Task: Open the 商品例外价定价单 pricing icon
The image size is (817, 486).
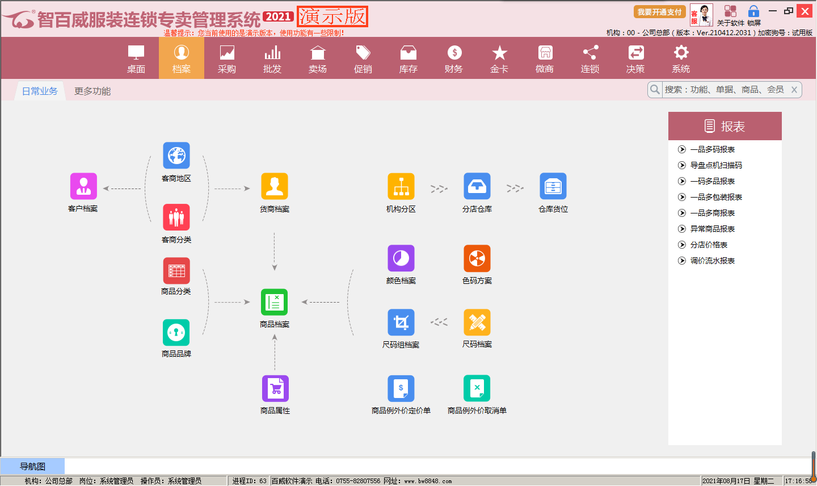Action: (401, 389)
